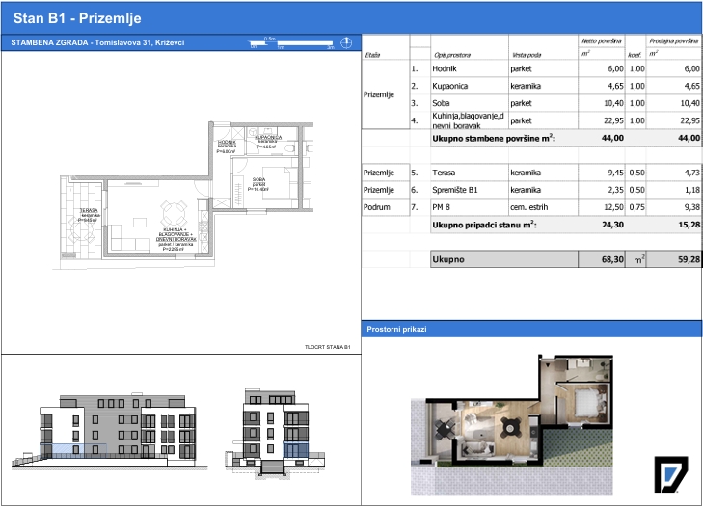Image resolution: width=703 pixels, height=507 pixels.
Task: Open the wide side elevation drawing
Action: [x=110, y=431]
